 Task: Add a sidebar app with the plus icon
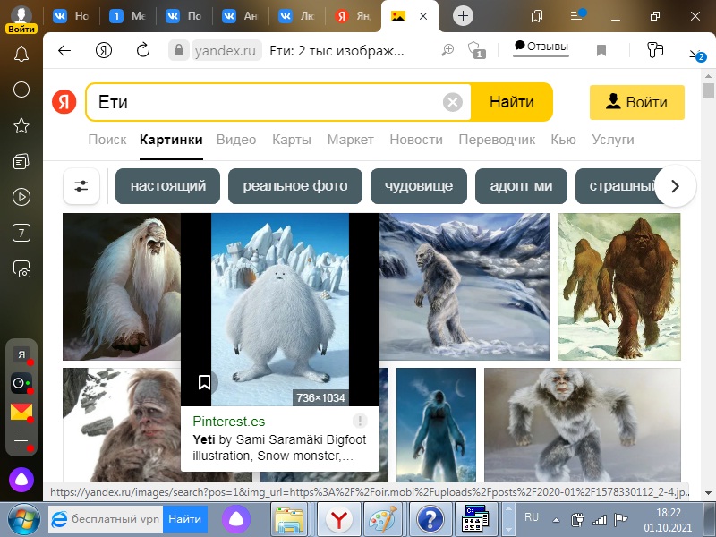coord(21,440)
